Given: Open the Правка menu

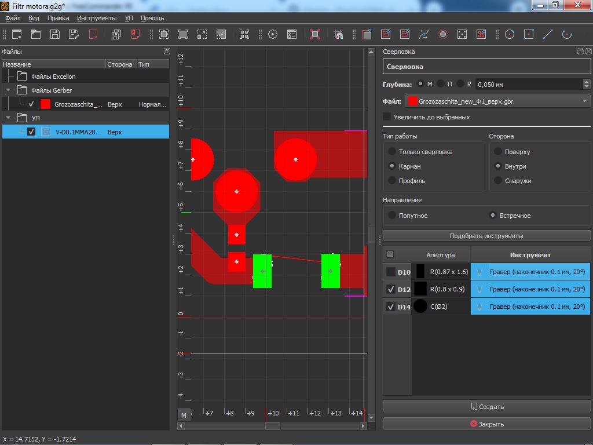Looking at the screenshot, I should (x=58, y=18).
